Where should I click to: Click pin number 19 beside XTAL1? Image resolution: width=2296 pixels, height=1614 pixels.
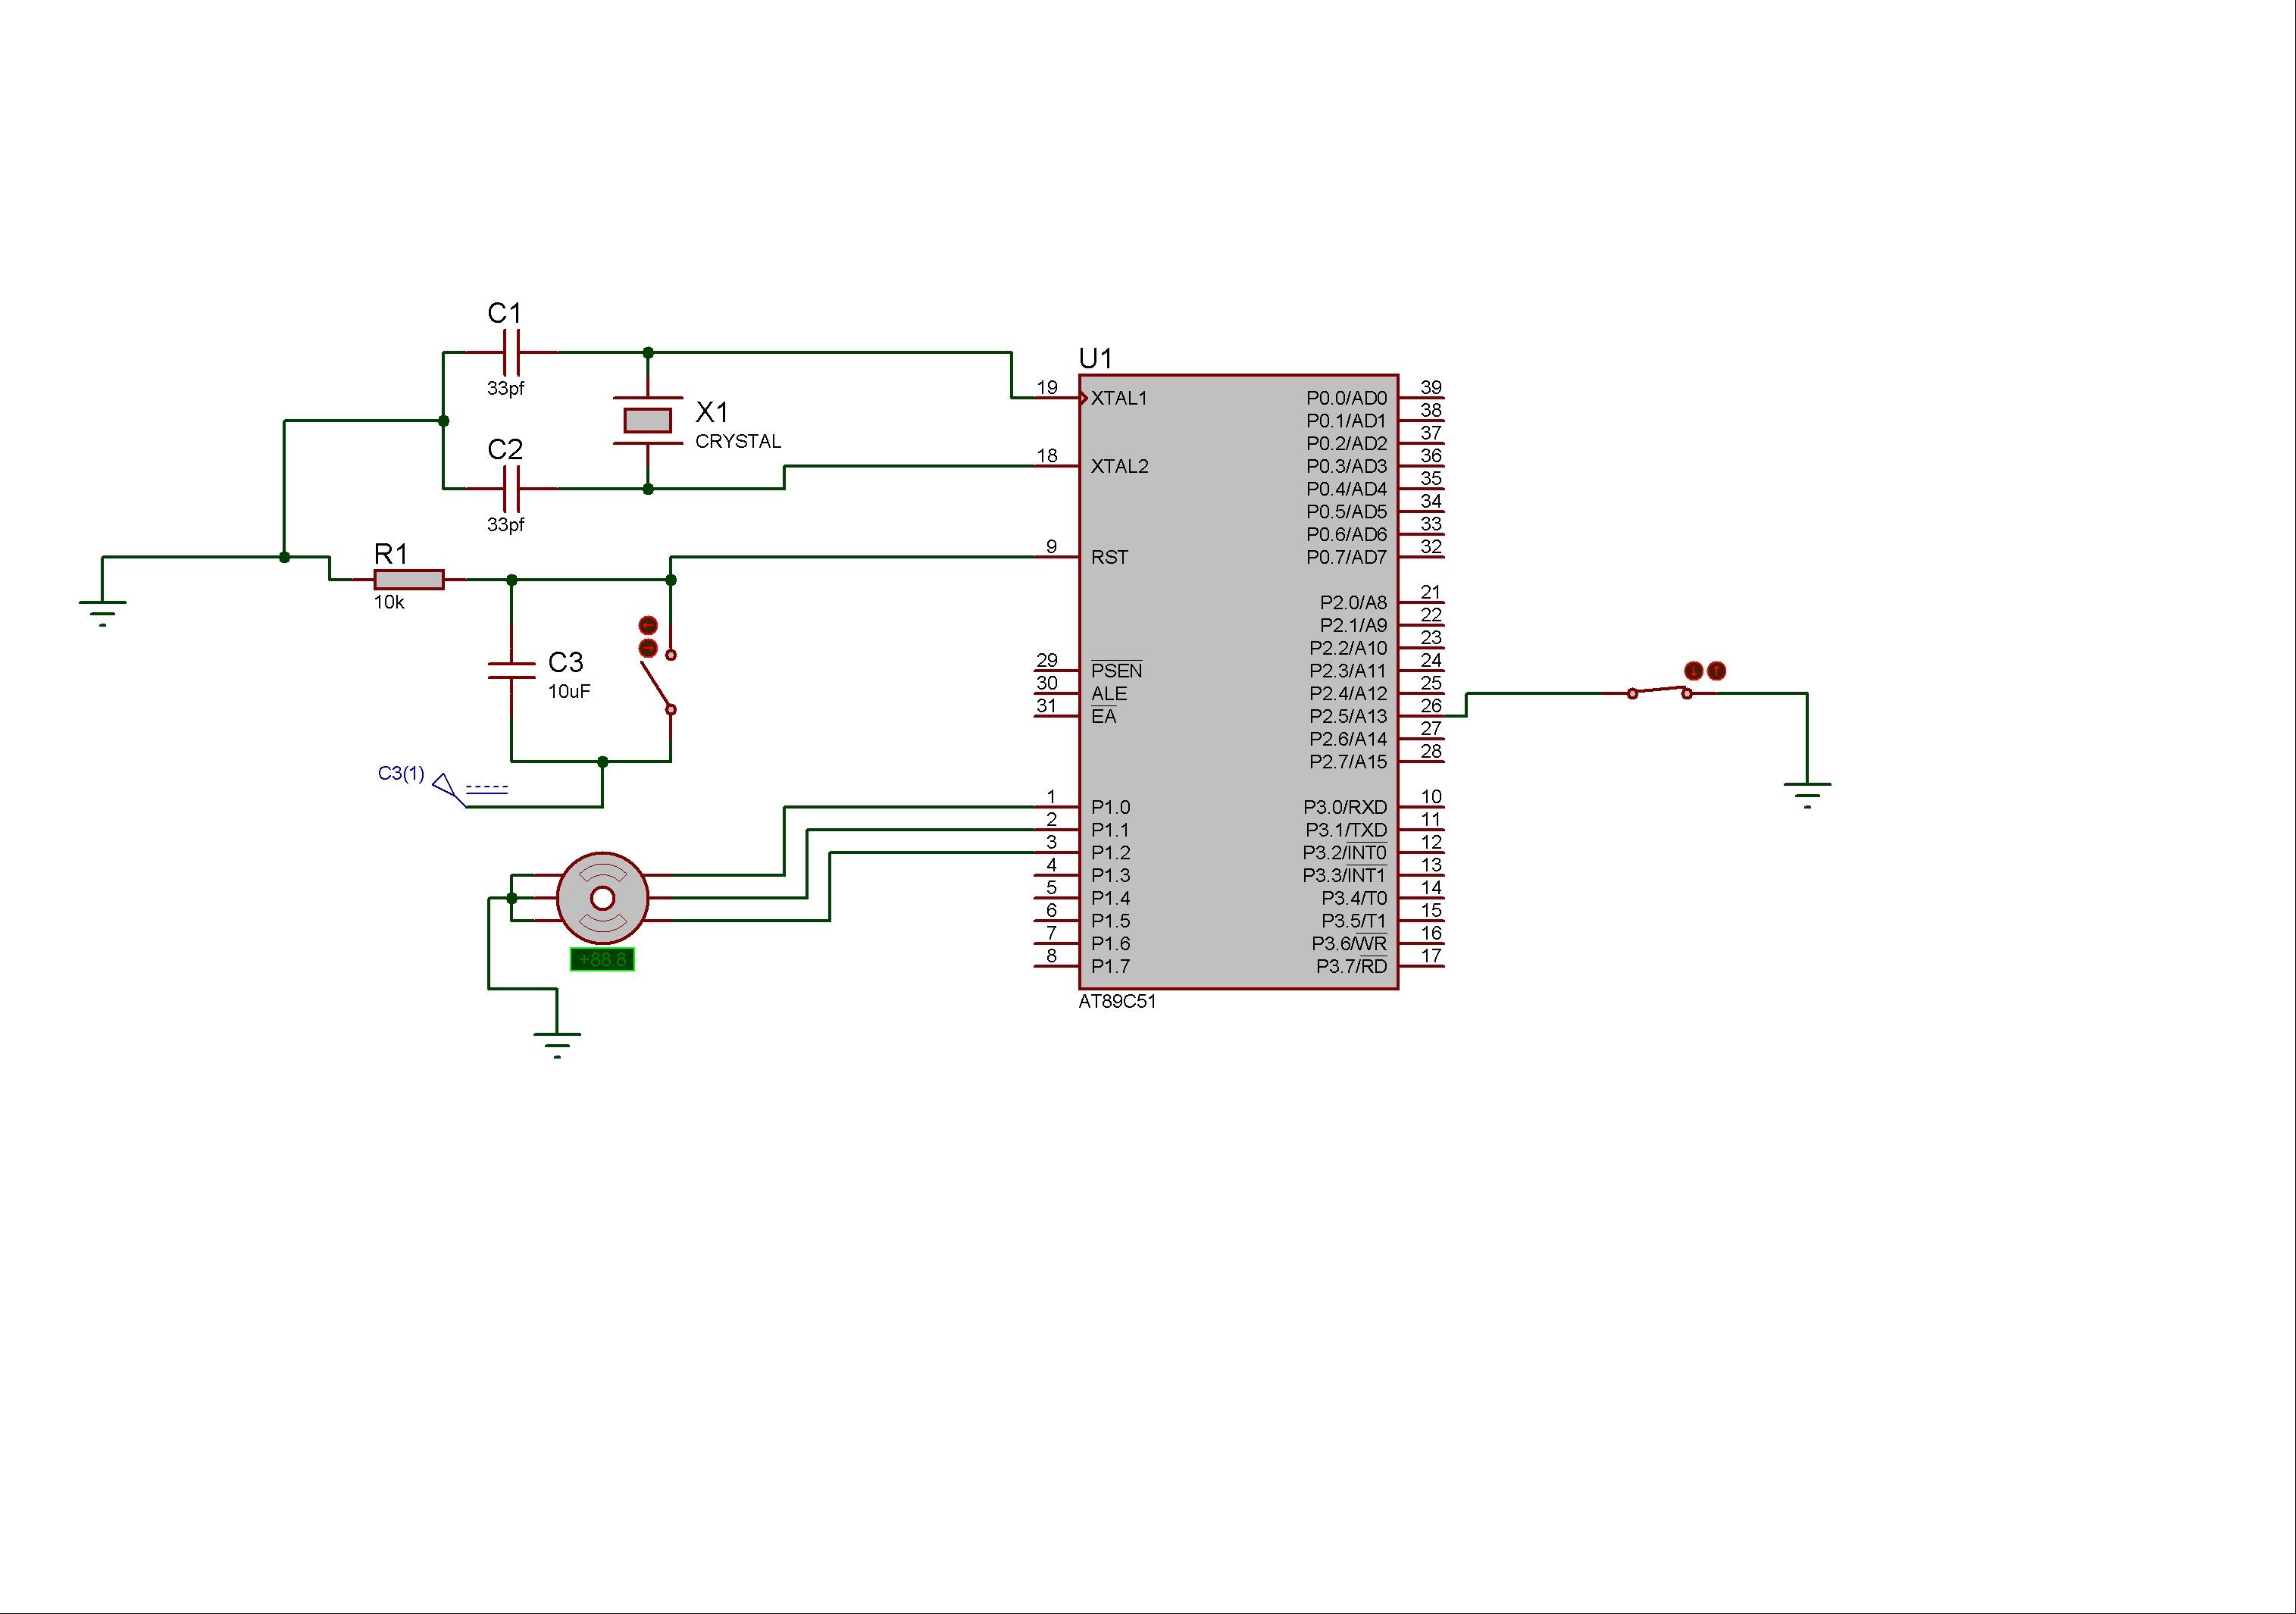(1047, 387)
